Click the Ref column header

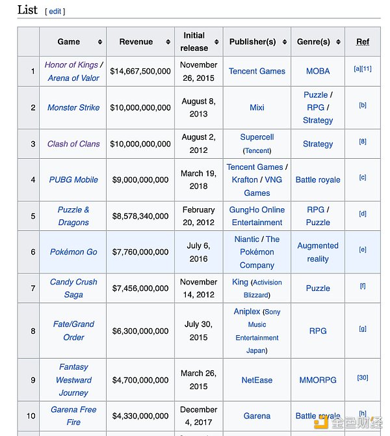[363, 42]
